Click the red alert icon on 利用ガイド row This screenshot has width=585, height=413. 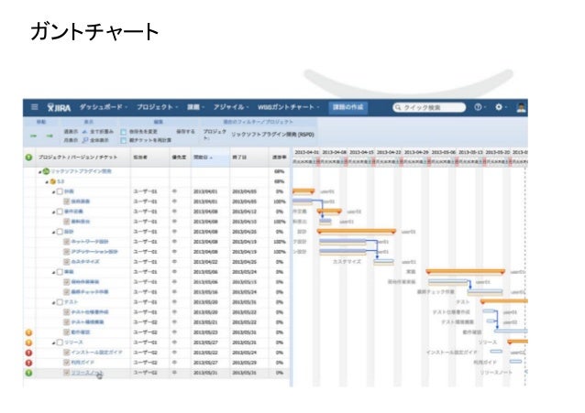pos(28,363)
